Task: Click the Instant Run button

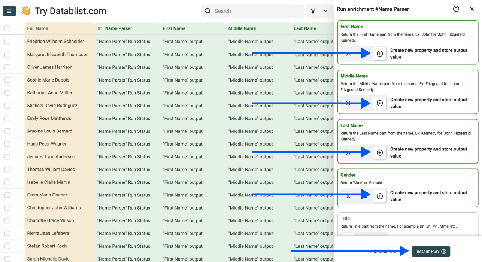Action: 431,251
